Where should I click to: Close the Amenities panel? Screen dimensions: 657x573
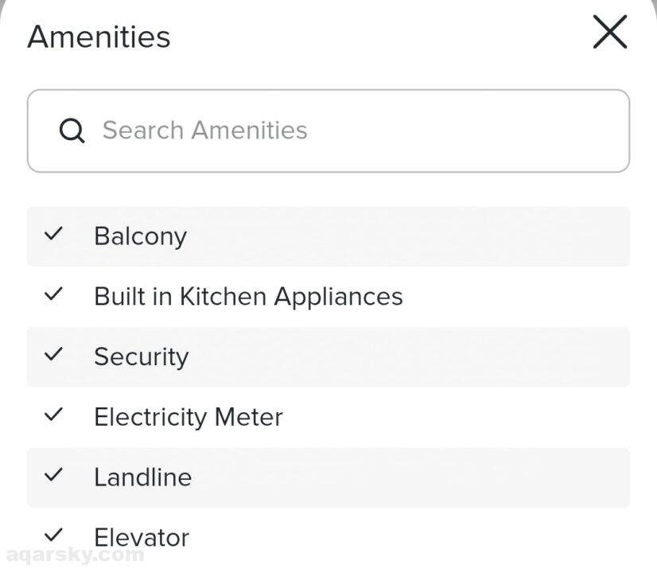[x=610, y=33]
